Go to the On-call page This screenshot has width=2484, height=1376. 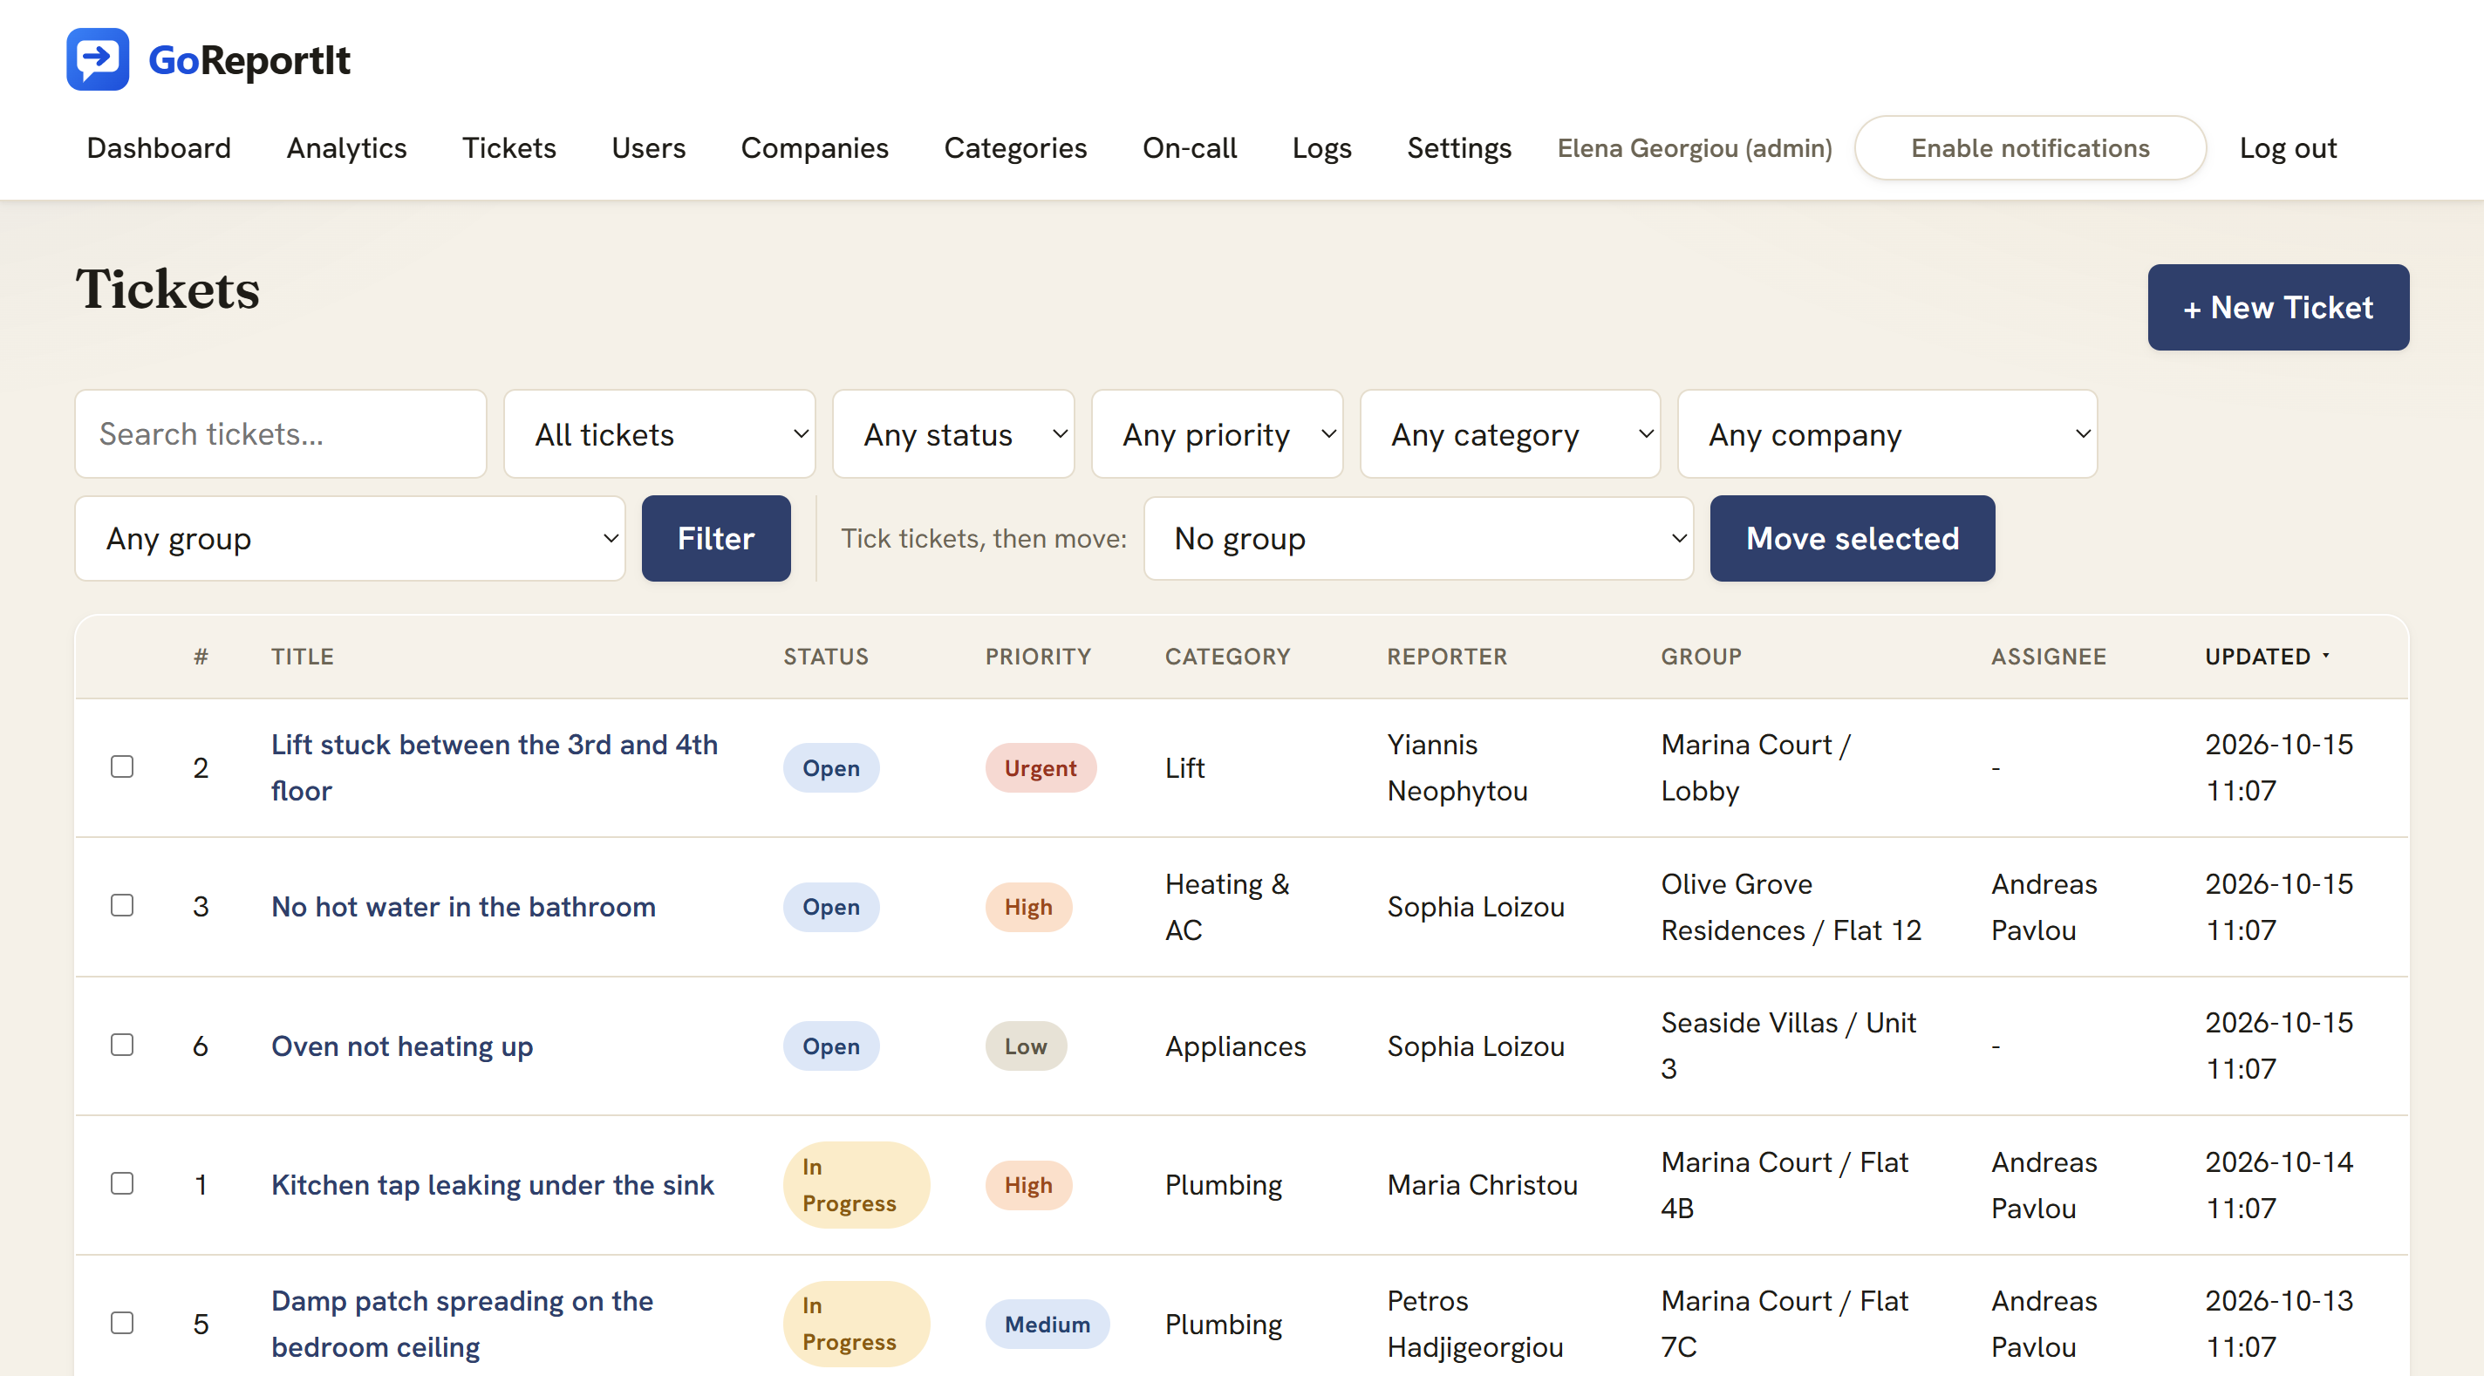(1189, 147)
